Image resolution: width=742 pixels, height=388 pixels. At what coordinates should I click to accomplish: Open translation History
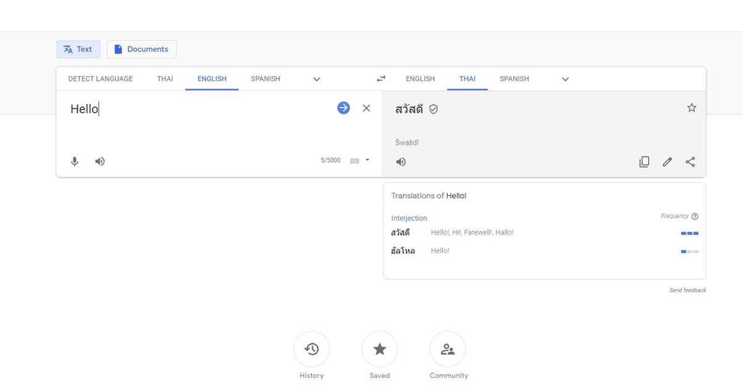(312, 349)
